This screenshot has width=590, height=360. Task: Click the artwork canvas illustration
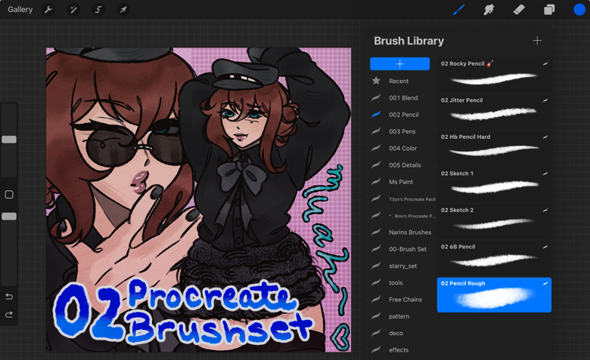tap(199, 200)
